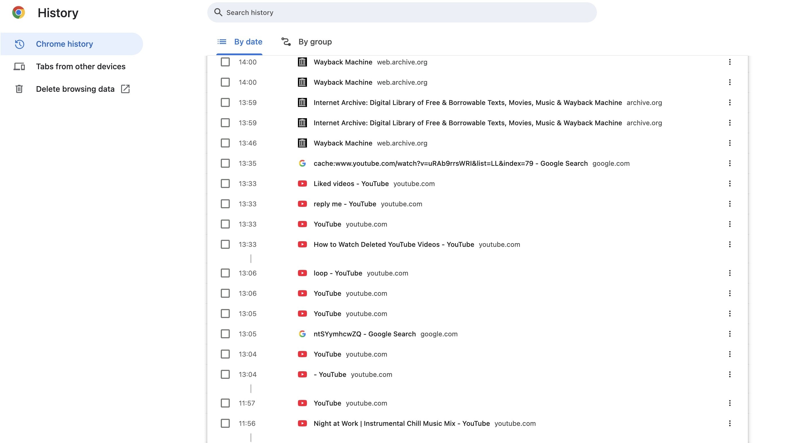Open three-dot menu for How to Watch Deleted
This screenshot has height=443, width=811.
[729, 245]
